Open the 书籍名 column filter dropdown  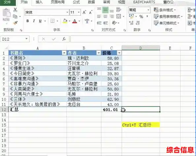[64, 53]
